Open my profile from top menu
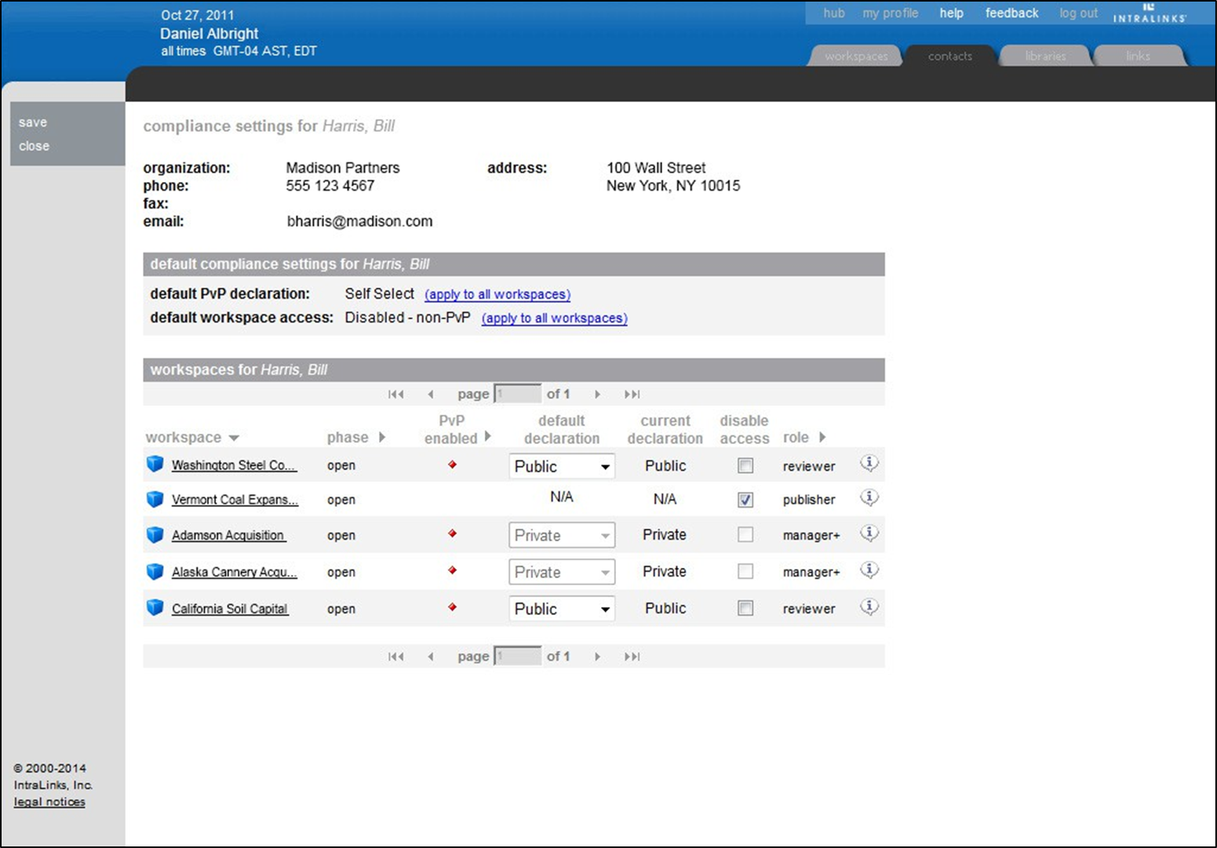The width and height of the screenshot is (1217, 848). pyautogui.click(x=891, y=13)
